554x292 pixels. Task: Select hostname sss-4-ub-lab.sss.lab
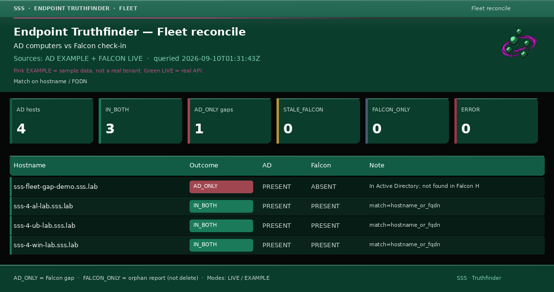coord(45,225)
